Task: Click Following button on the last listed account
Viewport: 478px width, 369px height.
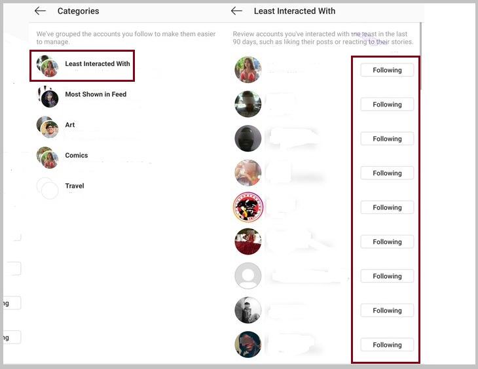Action: point(387,345)
